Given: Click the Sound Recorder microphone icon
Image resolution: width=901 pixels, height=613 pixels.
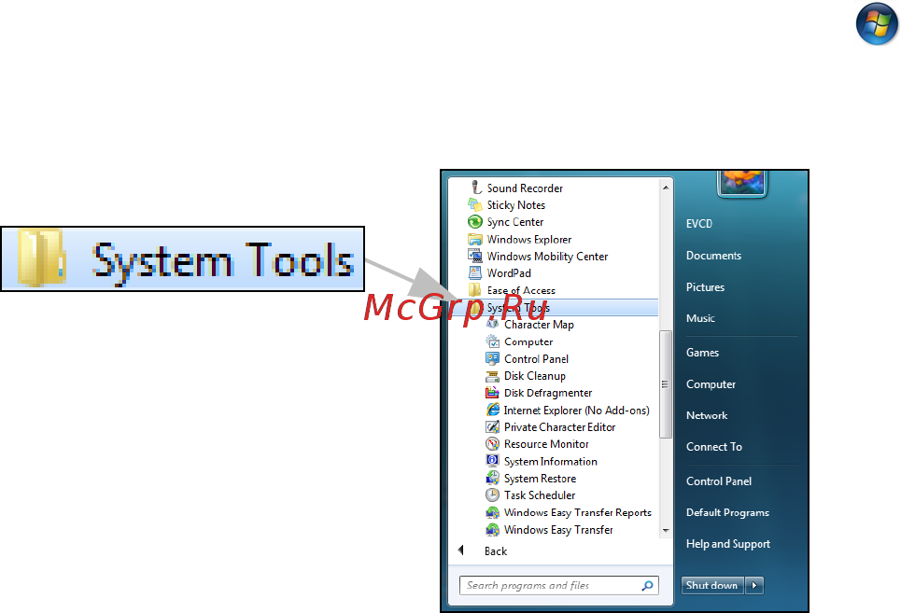Looking at the screenshot, I should coord(475,188).
